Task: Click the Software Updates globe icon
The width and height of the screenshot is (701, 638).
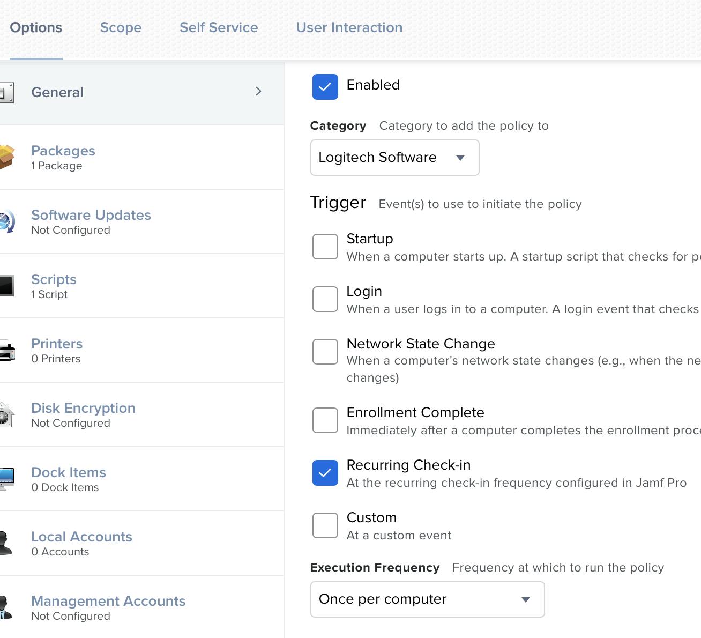Action: tap(6, 221)
